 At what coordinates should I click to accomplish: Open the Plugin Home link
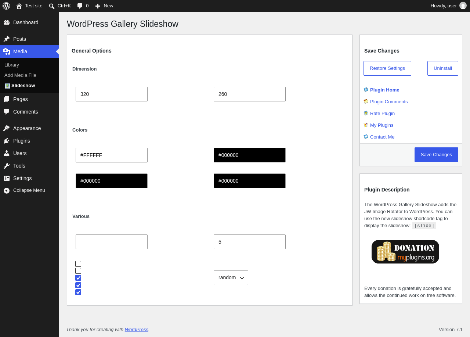click(x=384, y=90)
